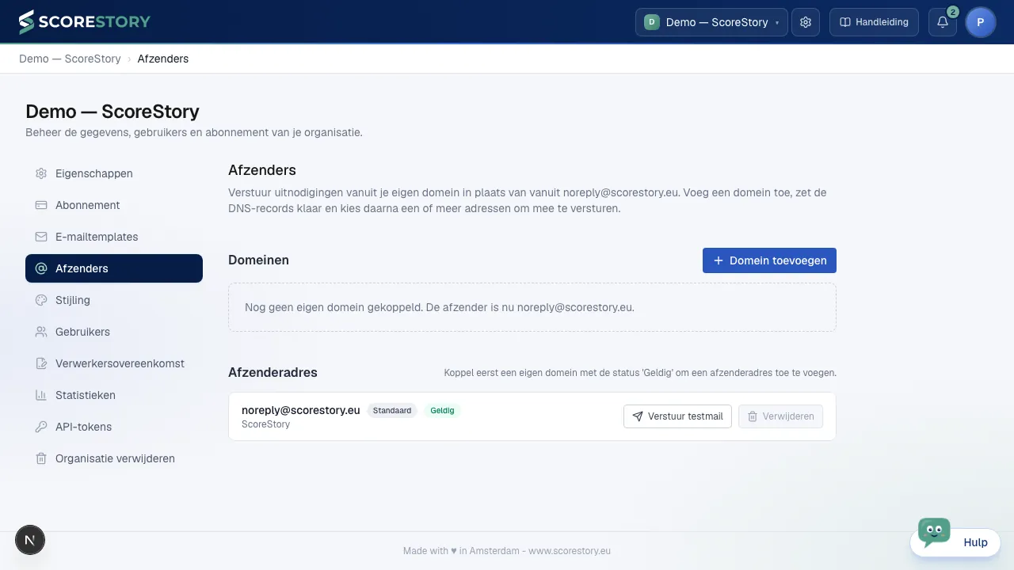1014x570 pixels.
Task: Click the Verwijderen button for noreply@scorestory.eu
Action: (x=781, y=416)
